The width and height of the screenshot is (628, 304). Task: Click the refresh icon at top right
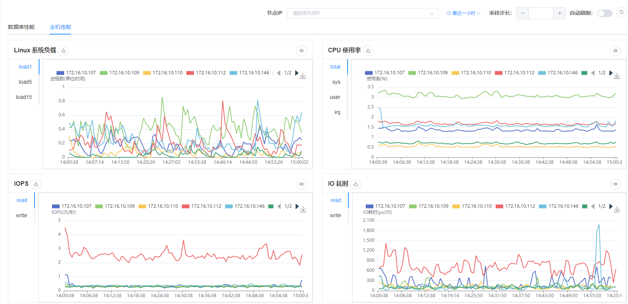point(621,13)
